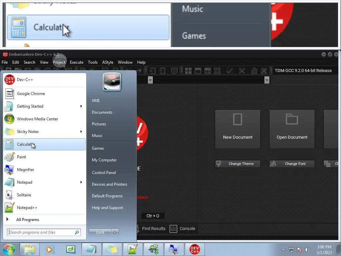Open the TDM-GCC 9.2.0 compiler set dropdown

click(x=305, y=71)
